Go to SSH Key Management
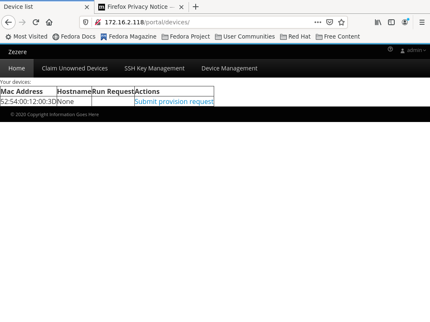Image resolution: width=430 pixels, height=322 pixels. pos(155,68)
